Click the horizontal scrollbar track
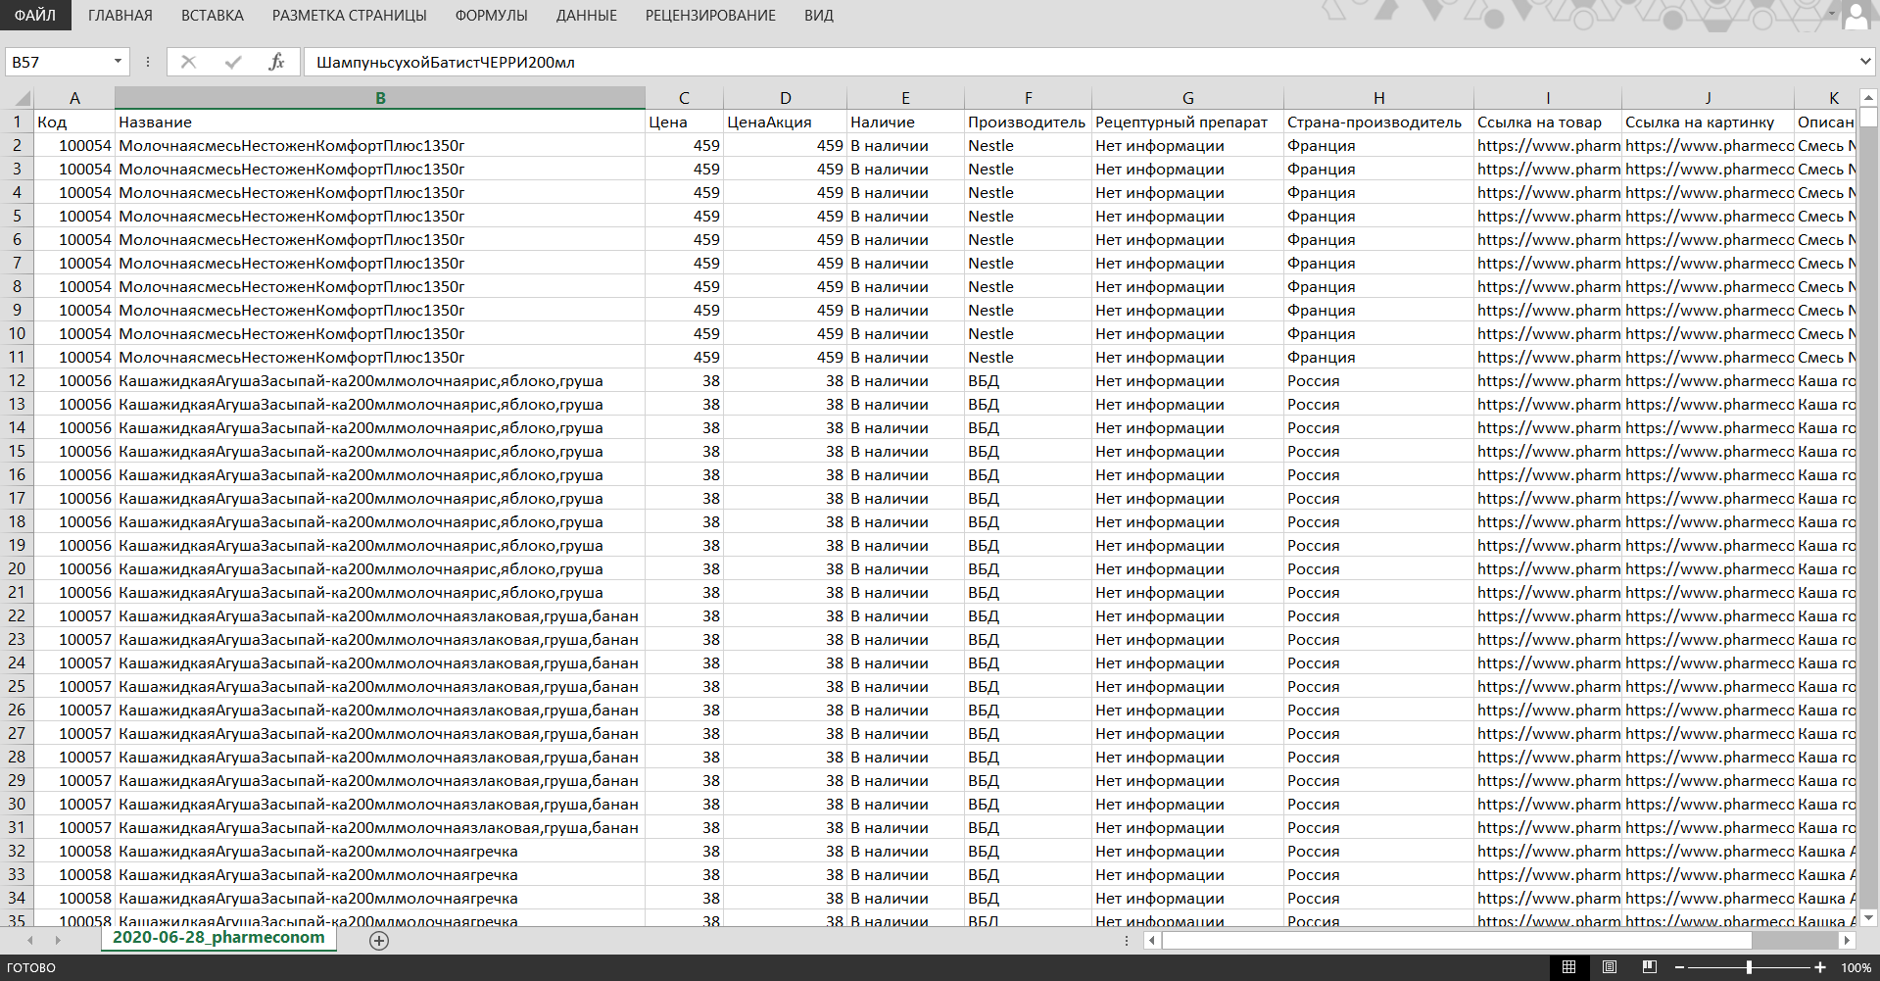 (x=1795, y=940)
